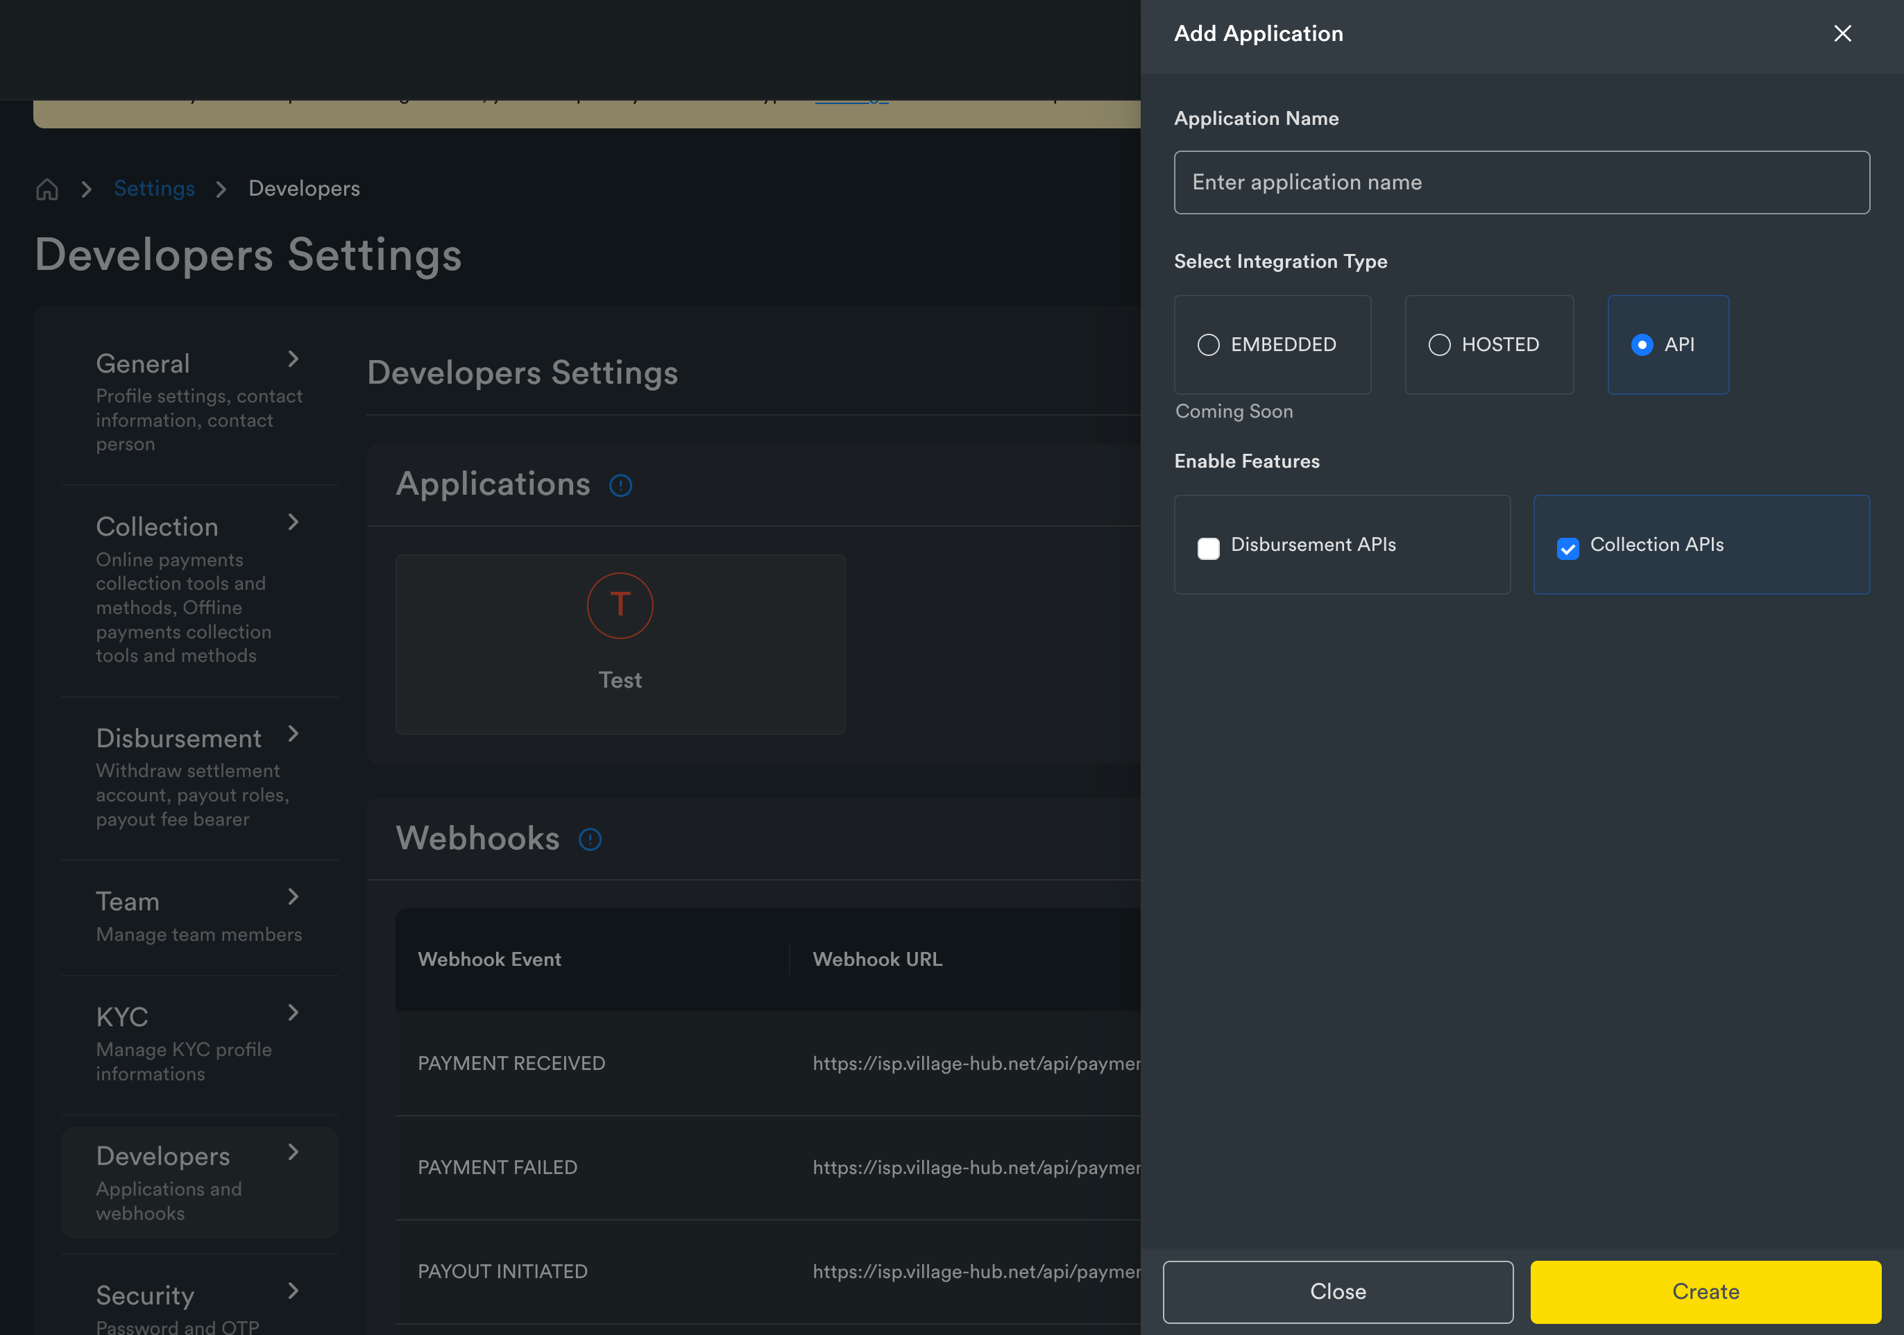Click the PAYMENT FAILED webhook URL
The height and width of the screenshot is (1335, 1904).
point(976,1168)
